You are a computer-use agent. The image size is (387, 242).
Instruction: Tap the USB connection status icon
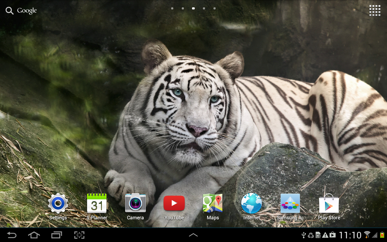(x=304, y=234)
